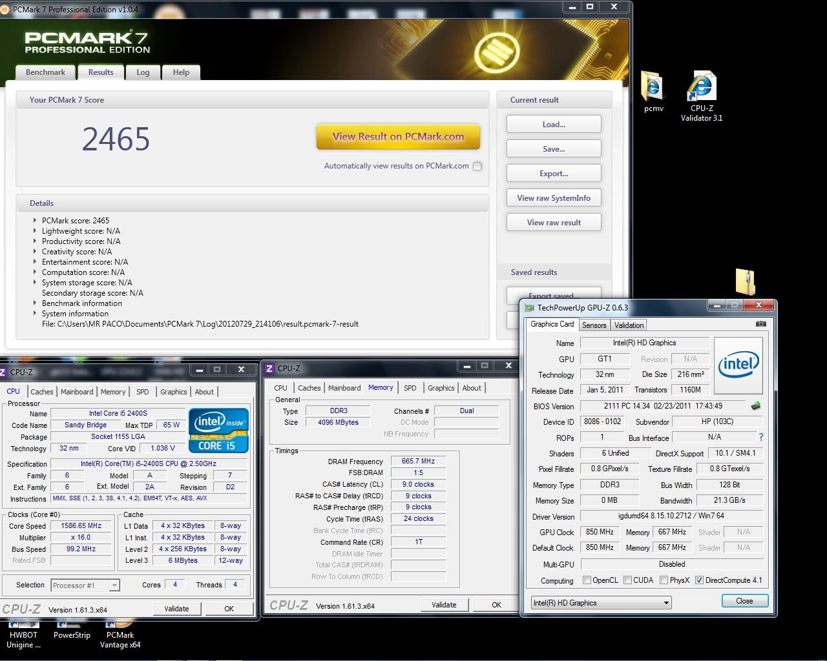Click the GPU-Z BIOS save chip icon
Viewport: 827px width, 661px height.
coord(756,406)
